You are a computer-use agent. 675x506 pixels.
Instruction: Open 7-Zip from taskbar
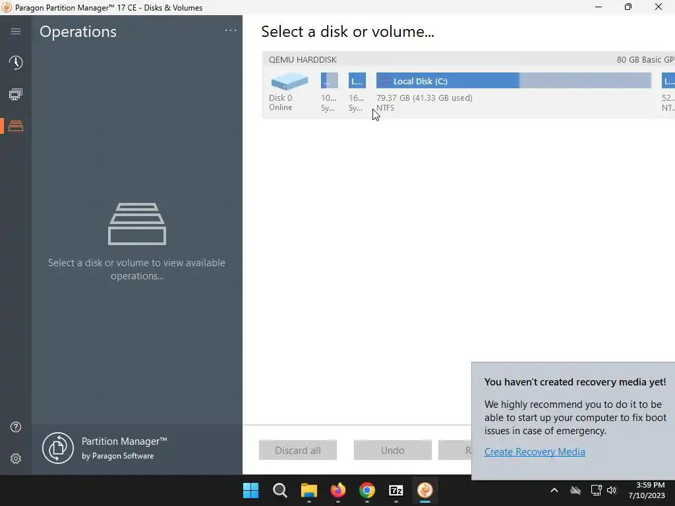[396, 490]
